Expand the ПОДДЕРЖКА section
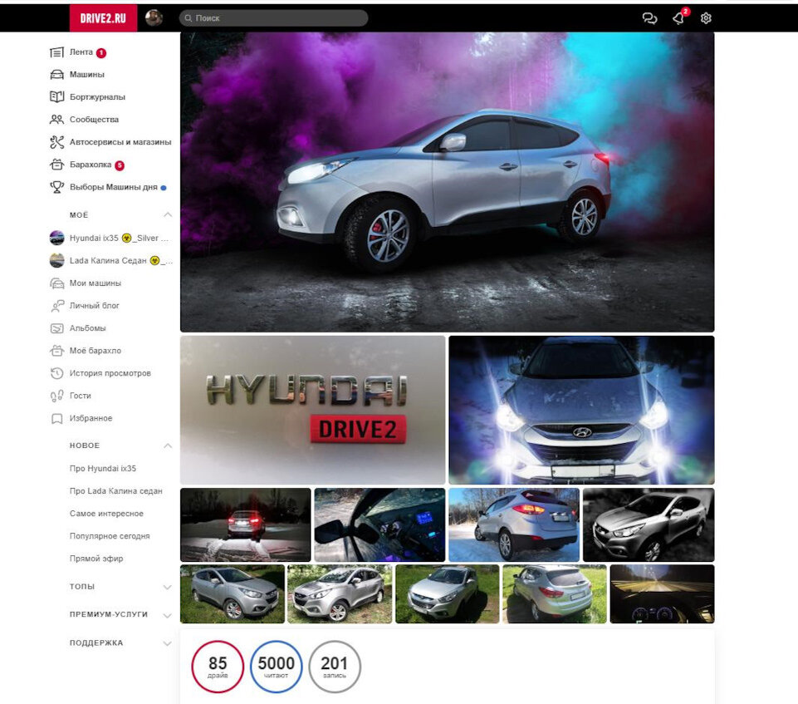798x704 pixels. pos(168,643)
